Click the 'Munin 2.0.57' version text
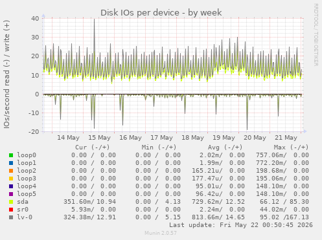The image size is (322, 240). tap(161, 233)
